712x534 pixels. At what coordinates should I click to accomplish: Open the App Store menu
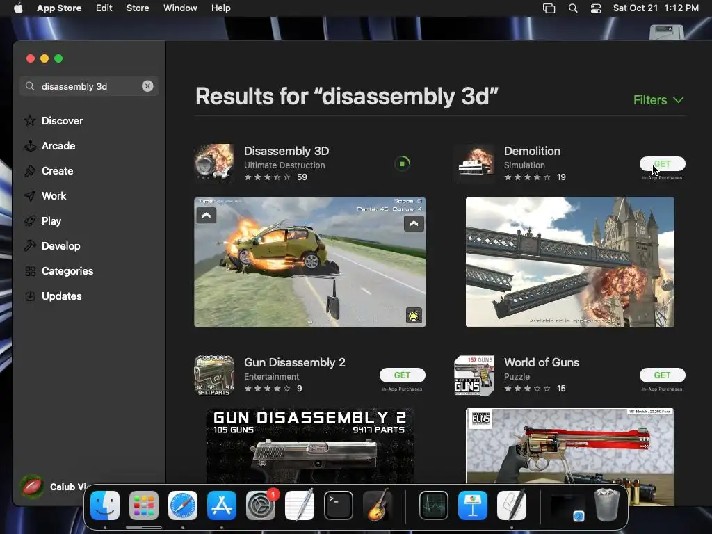[59, 8]
